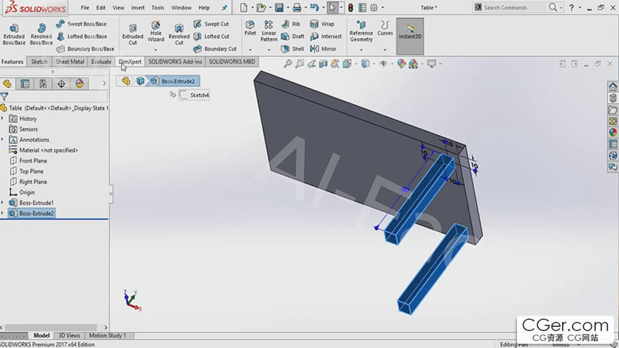Select the Shell tool

click(292, 49)
